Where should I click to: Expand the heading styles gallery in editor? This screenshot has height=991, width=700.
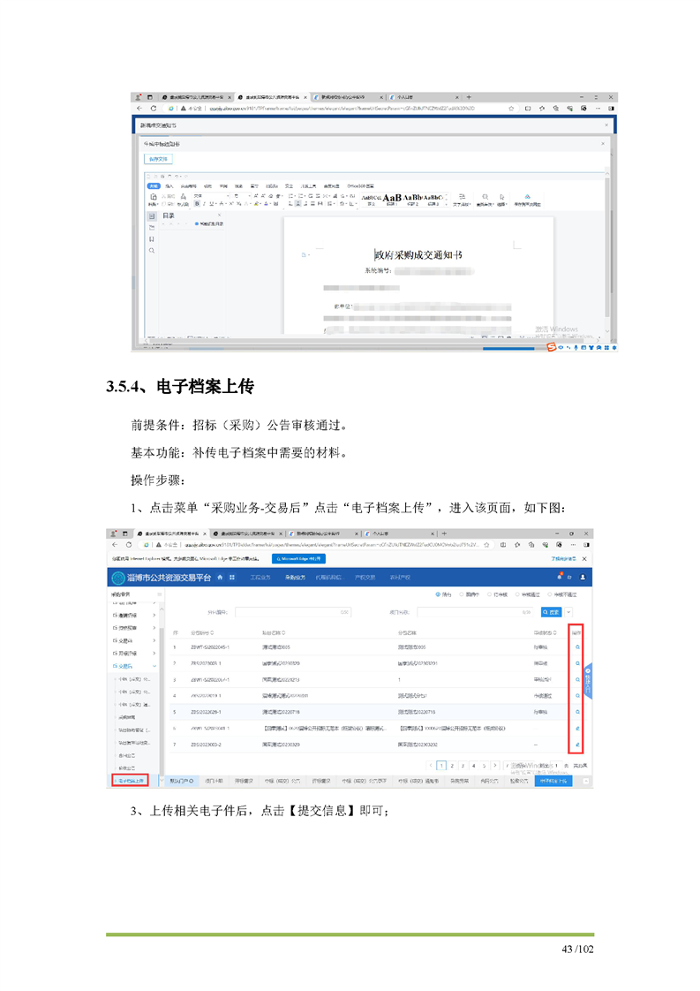(447, 198)
